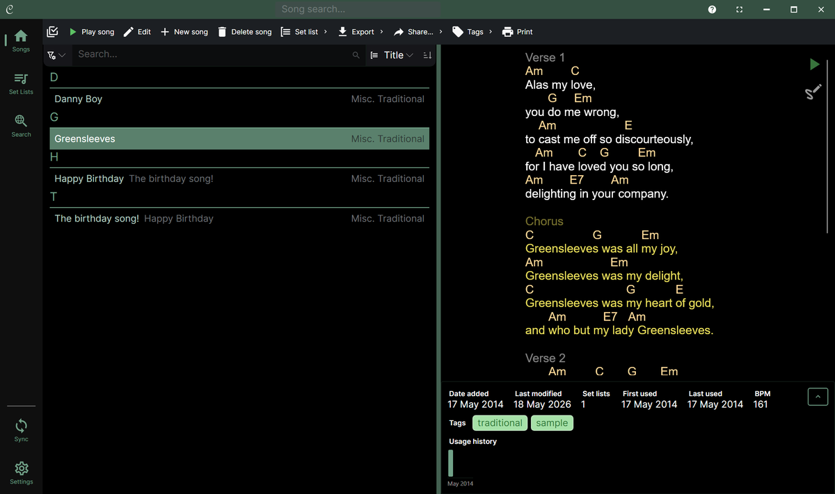Viewport: 835px width, 494px height.
Task: Click the app logo in the title bar
Action: pyautogui.click(x=8, y=9)
